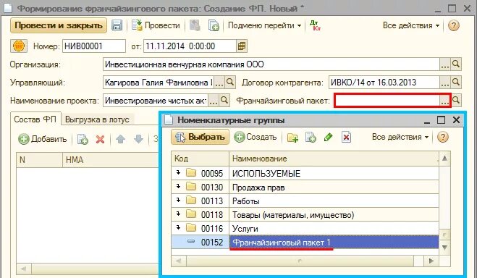Select the Услуги row name
The width and height of the screenshot is (477, 278).
[245, 229]
